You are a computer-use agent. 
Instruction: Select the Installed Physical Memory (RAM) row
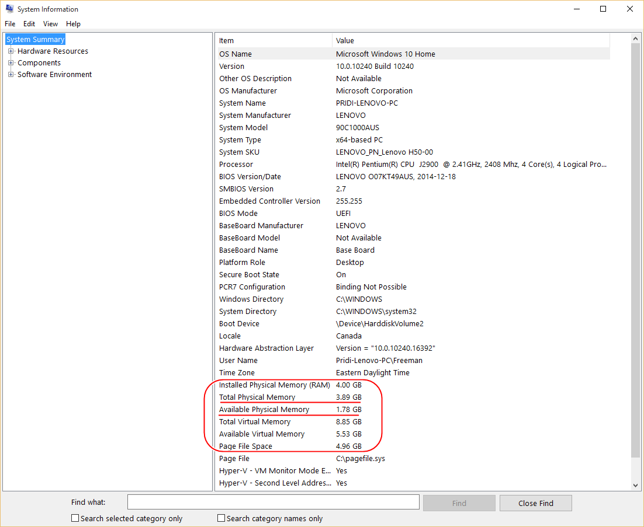[414, 385]
